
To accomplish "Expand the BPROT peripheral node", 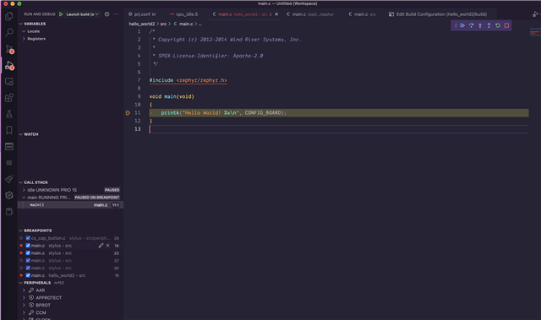I will pos(24,305).
